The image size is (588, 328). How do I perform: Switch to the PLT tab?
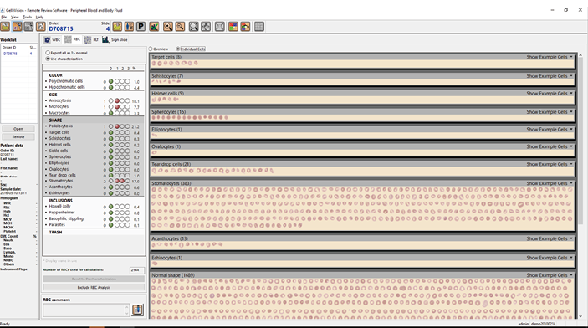92,39
